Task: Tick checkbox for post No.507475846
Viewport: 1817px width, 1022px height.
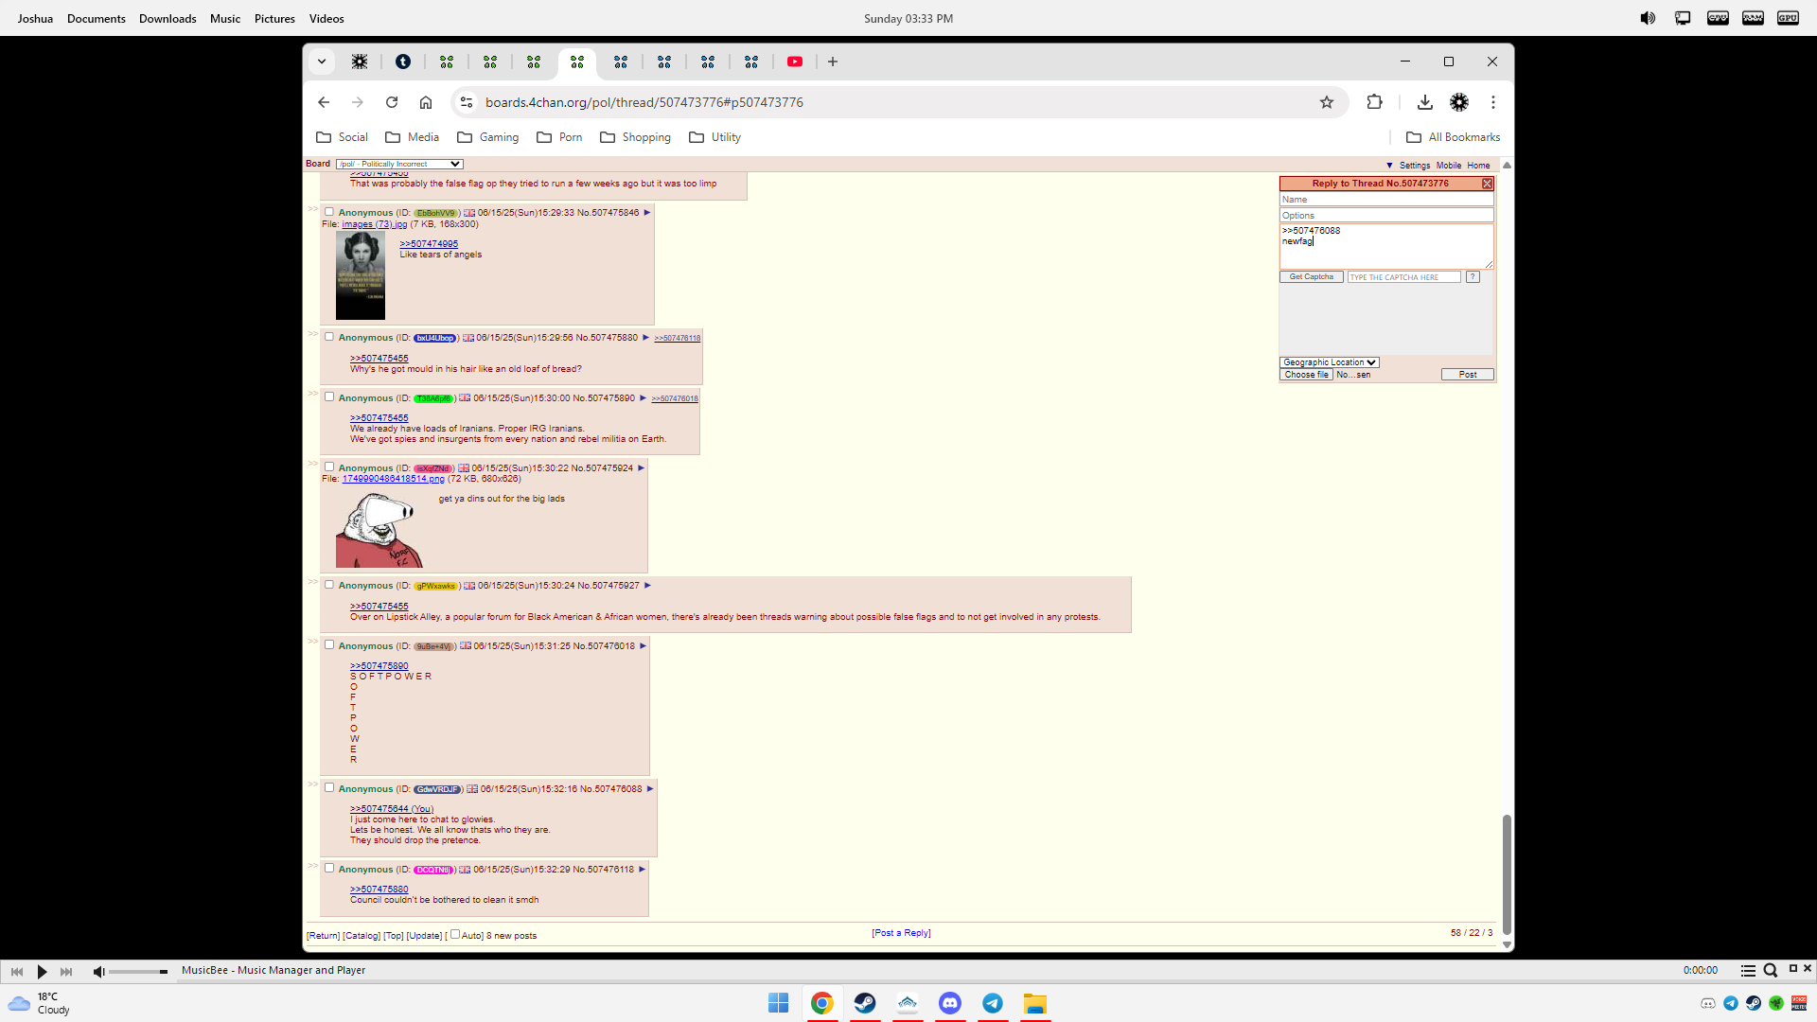Action: [329, 212]
